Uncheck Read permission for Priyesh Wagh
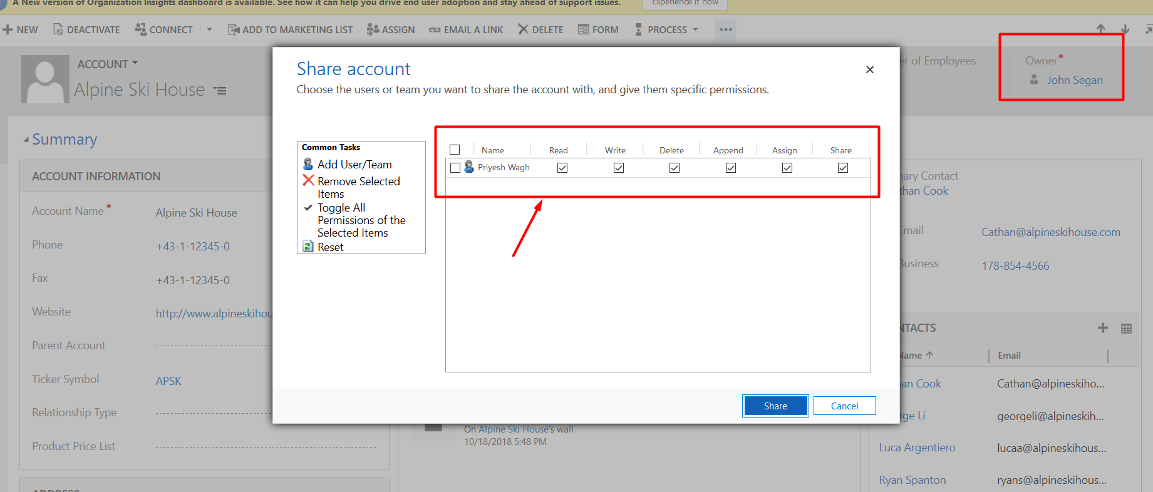 562,168
